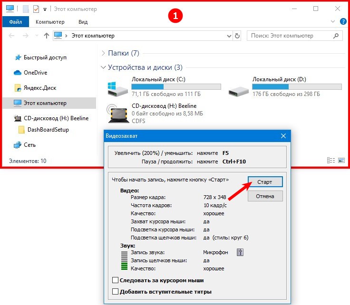Switch to details list view icon in status bar
Screen dimensions: 350x305
coord(331,160)
